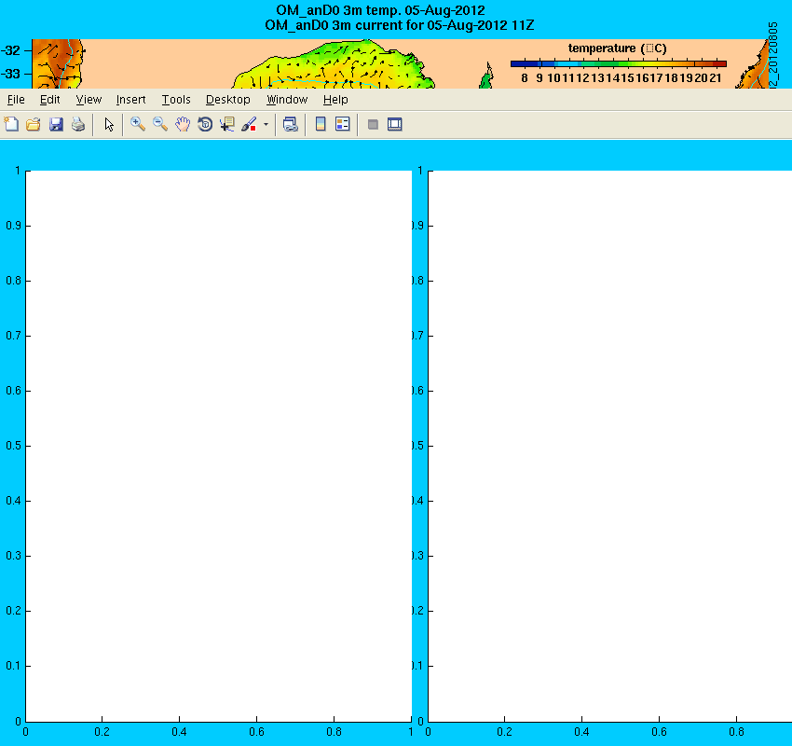Screen dimensions: 792x746
Task: Click the yellow-green landmass temperature map
Action: [334, 65]
